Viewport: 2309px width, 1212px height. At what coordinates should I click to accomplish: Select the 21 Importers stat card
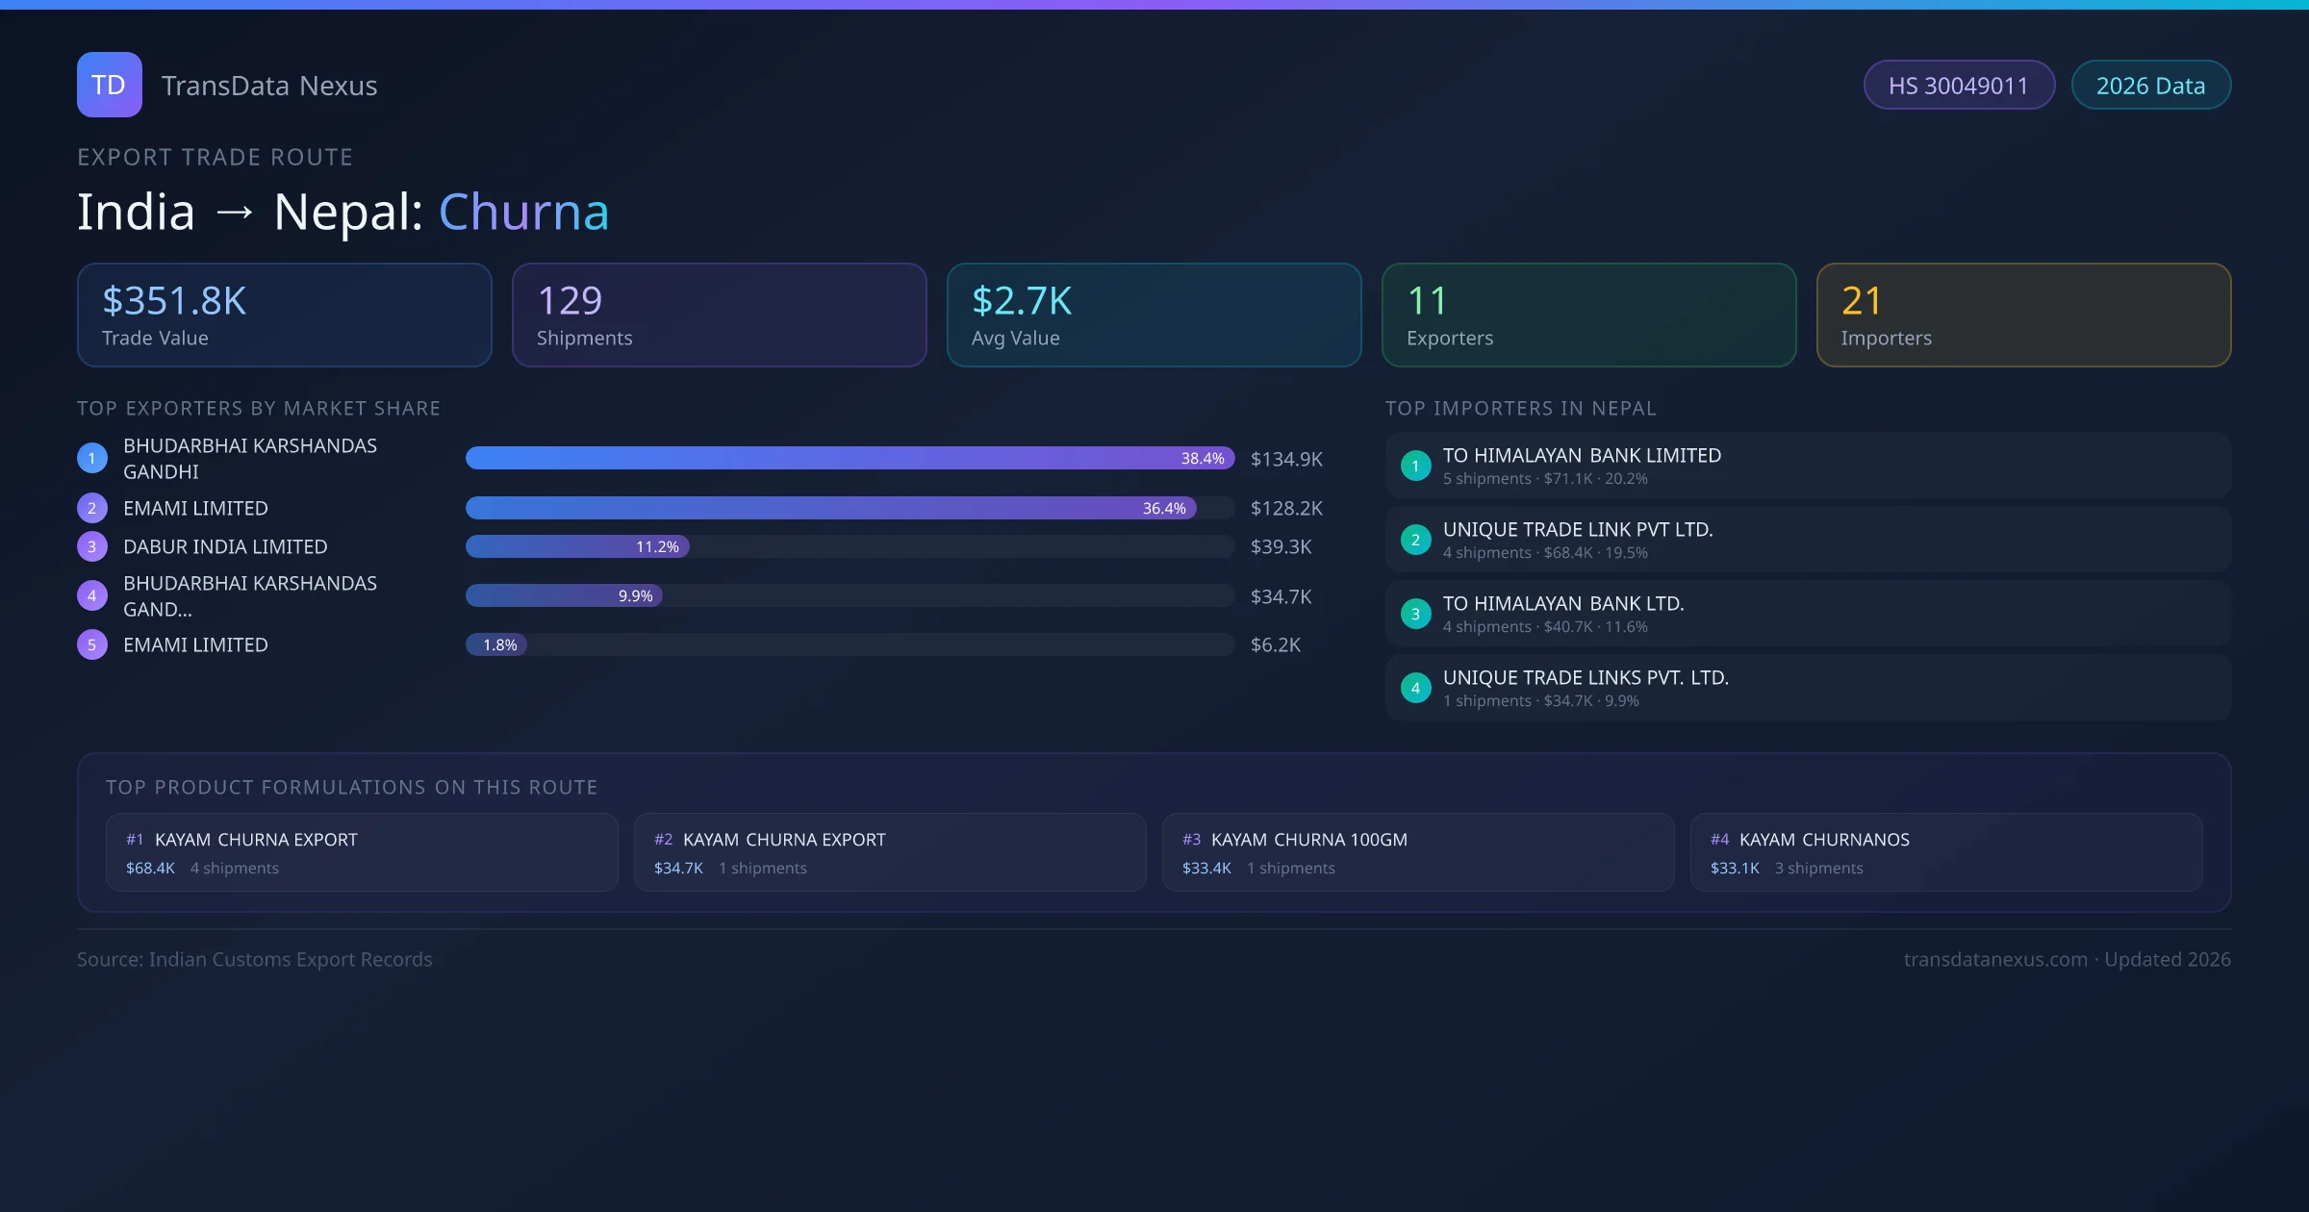(x=2023, y=315)
